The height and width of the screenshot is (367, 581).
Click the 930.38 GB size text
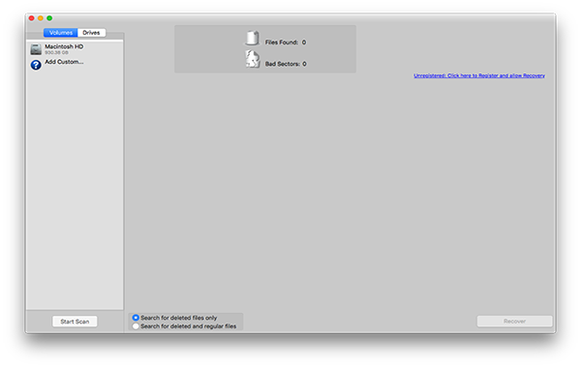point(56,53)
